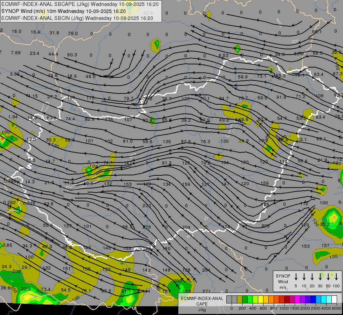This screenshot has height=315, width=343.
Task: Click the 1000 tick label on color bar
Action: 284,308
